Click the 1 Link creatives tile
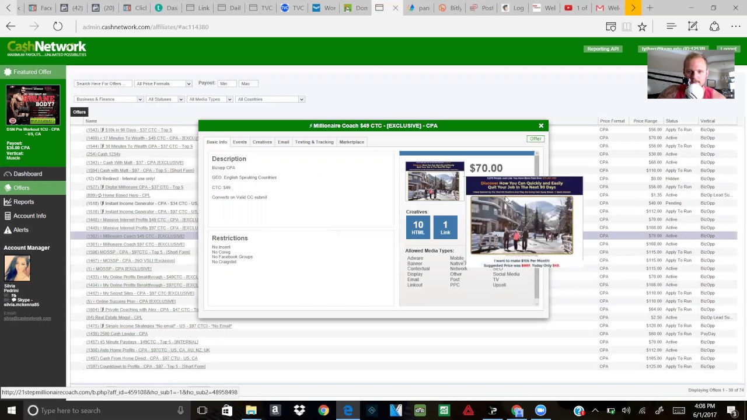 tap(445, 227)
